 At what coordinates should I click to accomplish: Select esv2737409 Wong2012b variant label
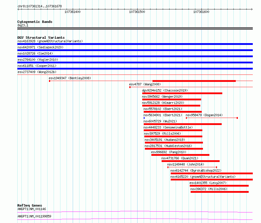pos(37,72)
